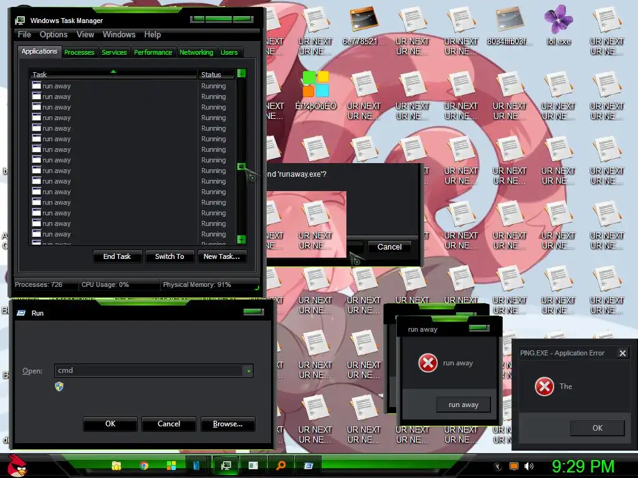The image size is (638, 478).
Task: Click the 9:29 PM clock
Action: click(583, 466)
